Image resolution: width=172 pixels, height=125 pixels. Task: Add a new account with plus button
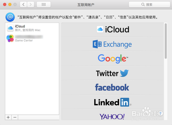click(8, 117)
